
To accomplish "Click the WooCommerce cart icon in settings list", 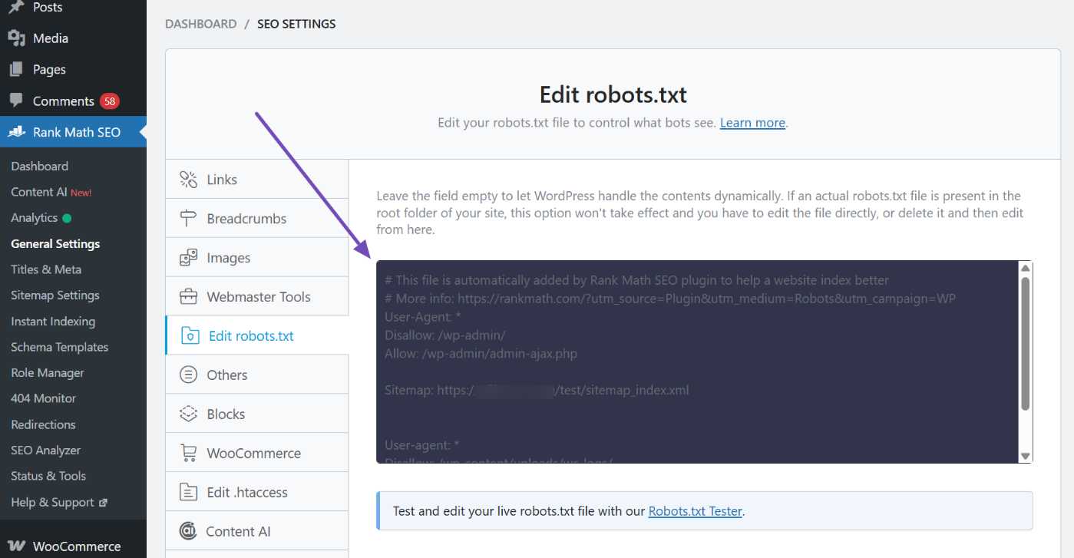I will pyautogui.click(x=188, y=452).
